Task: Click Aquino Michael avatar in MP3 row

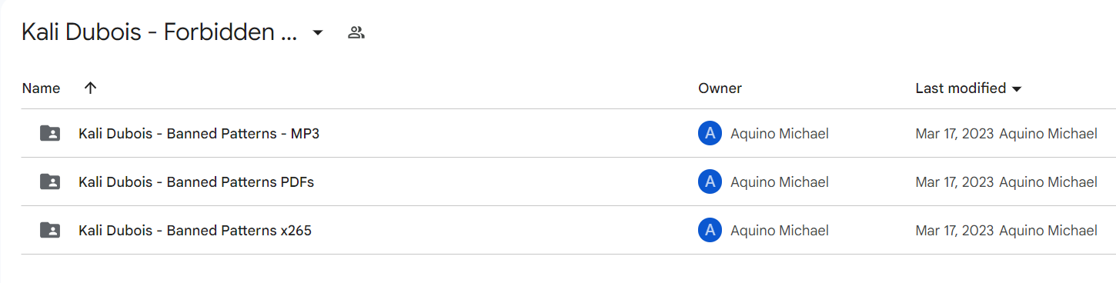Action: click(710, 133)
